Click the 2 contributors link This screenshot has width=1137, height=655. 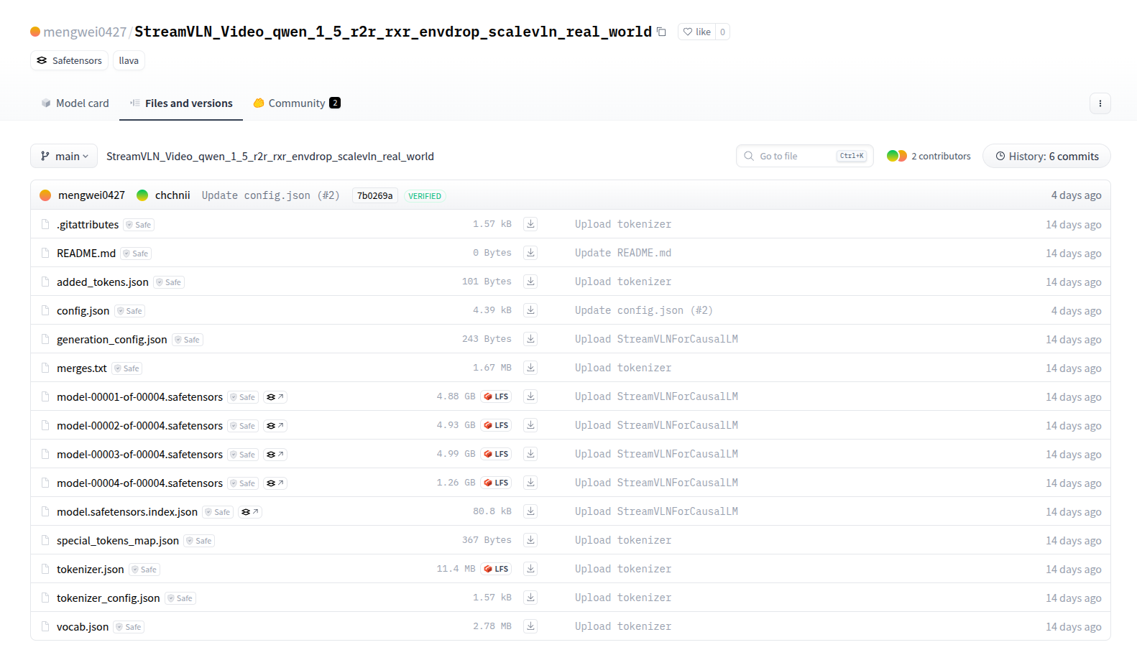click(x=941, y=156)
